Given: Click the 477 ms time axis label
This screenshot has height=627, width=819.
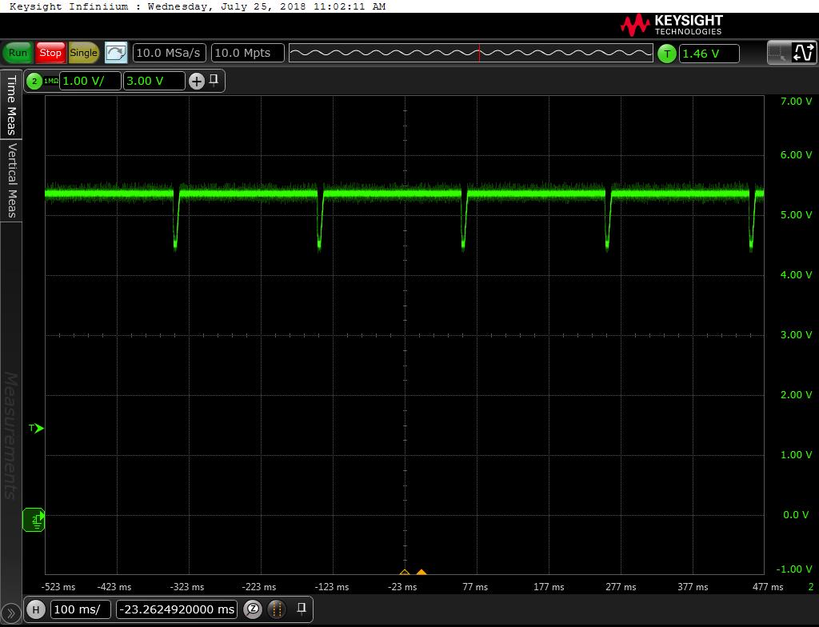Looking at the screenshot, I should [768, 587].
